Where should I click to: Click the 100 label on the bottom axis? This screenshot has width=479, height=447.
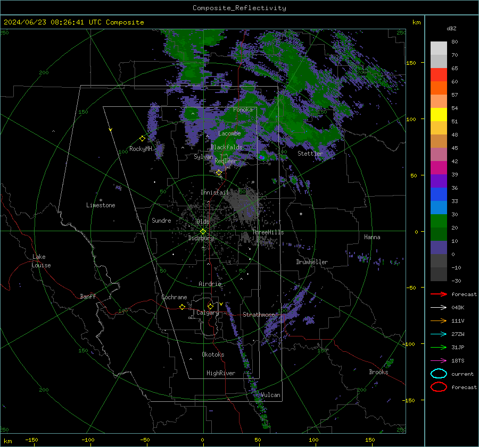[x=313, y=440]
